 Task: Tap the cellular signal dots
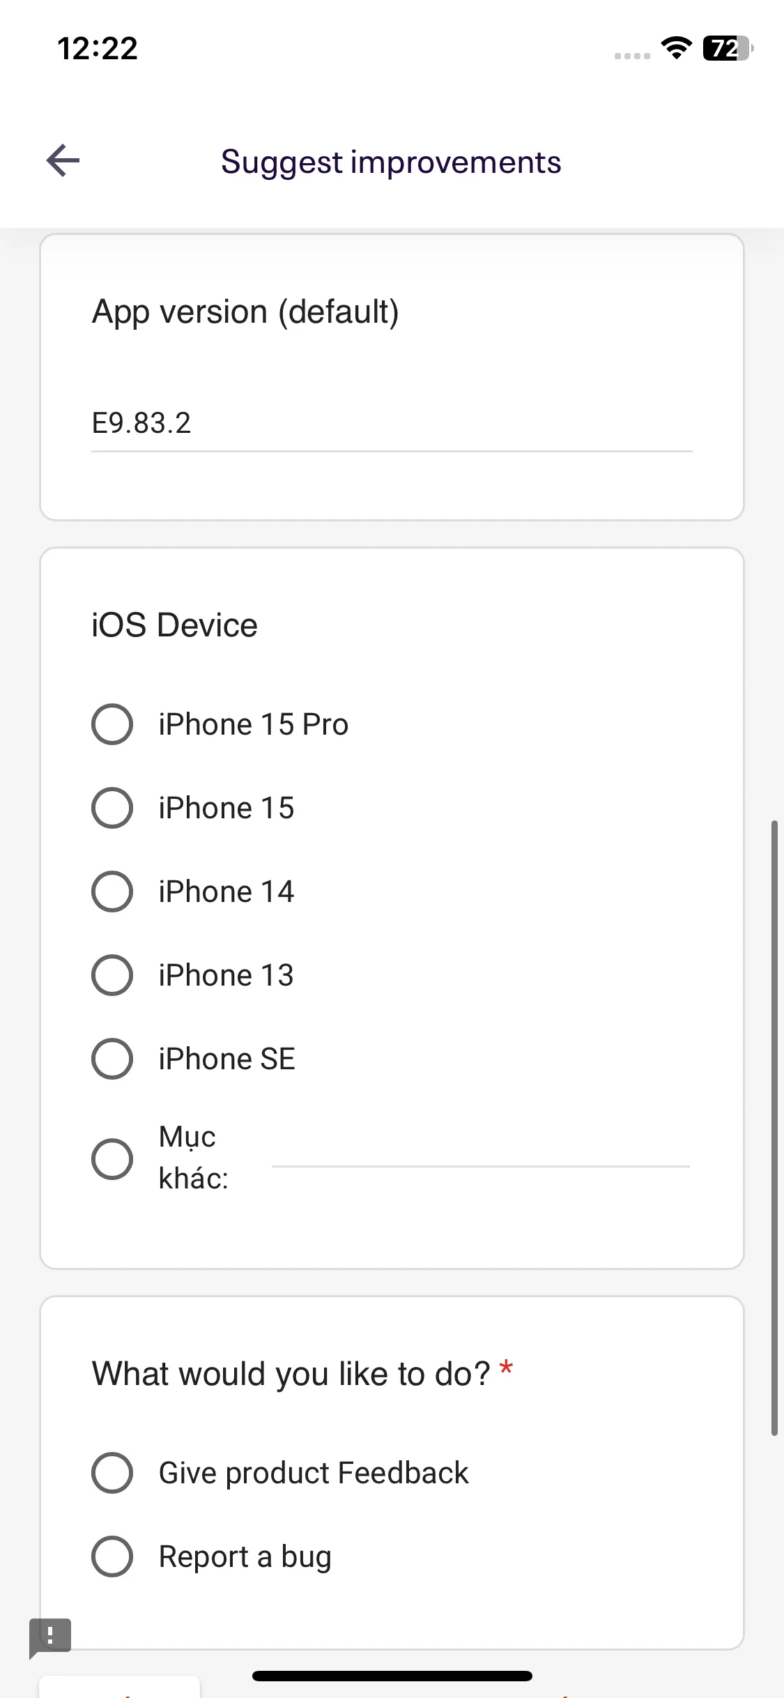pos(632,56)
